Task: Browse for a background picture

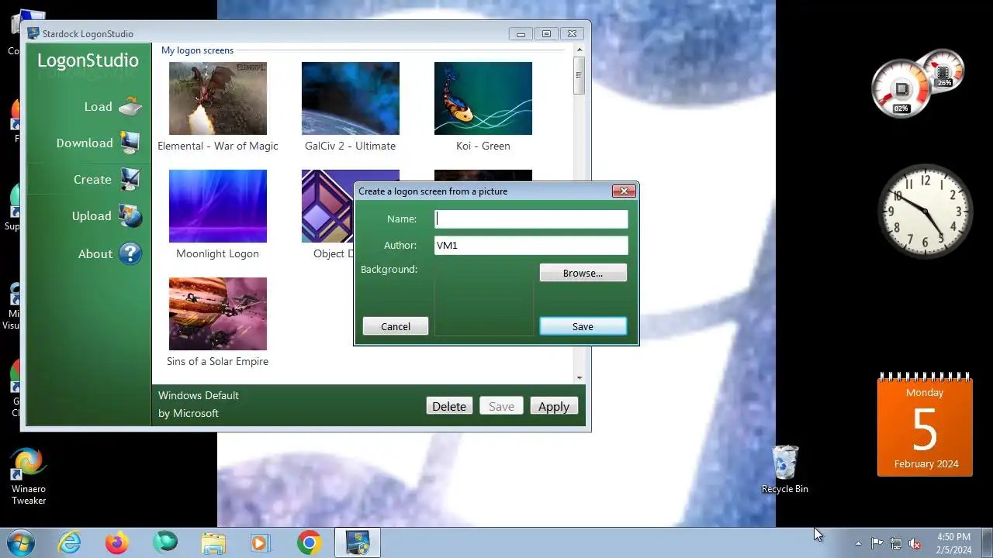Action: point(583,273)
